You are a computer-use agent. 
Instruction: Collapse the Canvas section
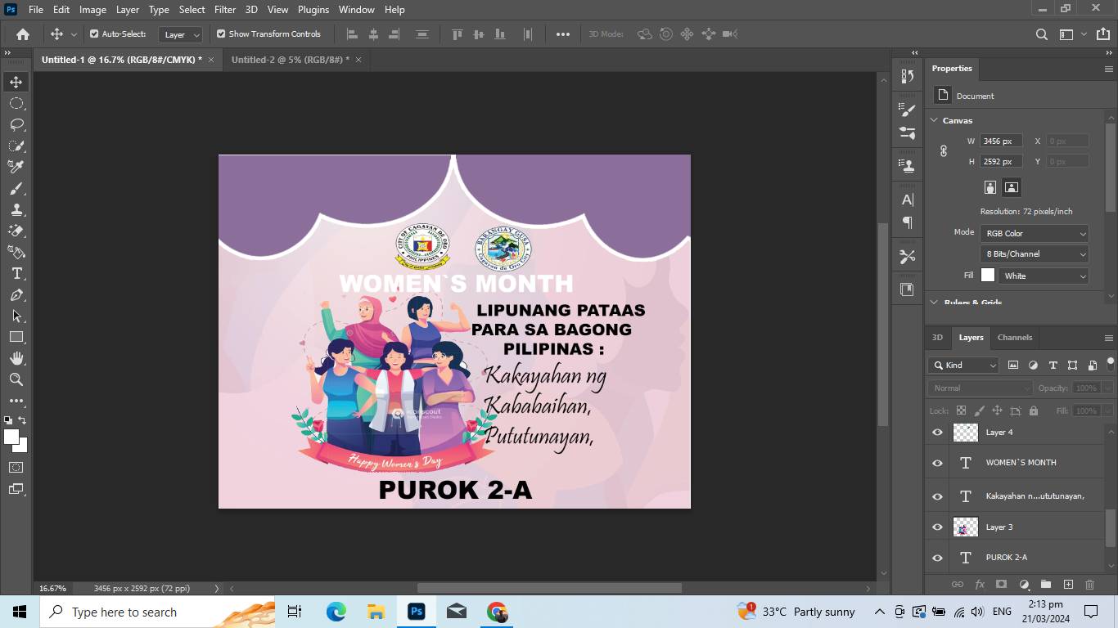[x=934, y=120]
